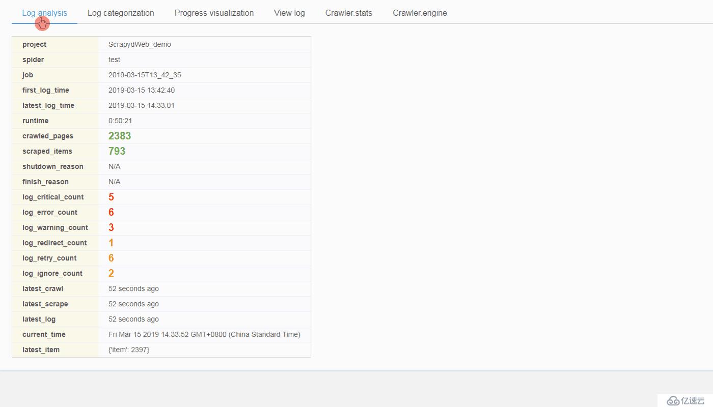Click the latest_item label
The width and height of the screenshot is (713, 407).
coord(41,350)
